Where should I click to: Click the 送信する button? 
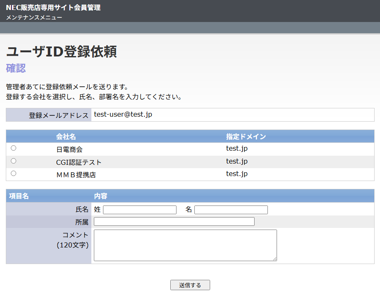pos(190,285)
